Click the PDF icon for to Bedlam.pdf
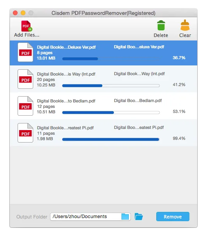Screen dimensions: 207x236 25,106
